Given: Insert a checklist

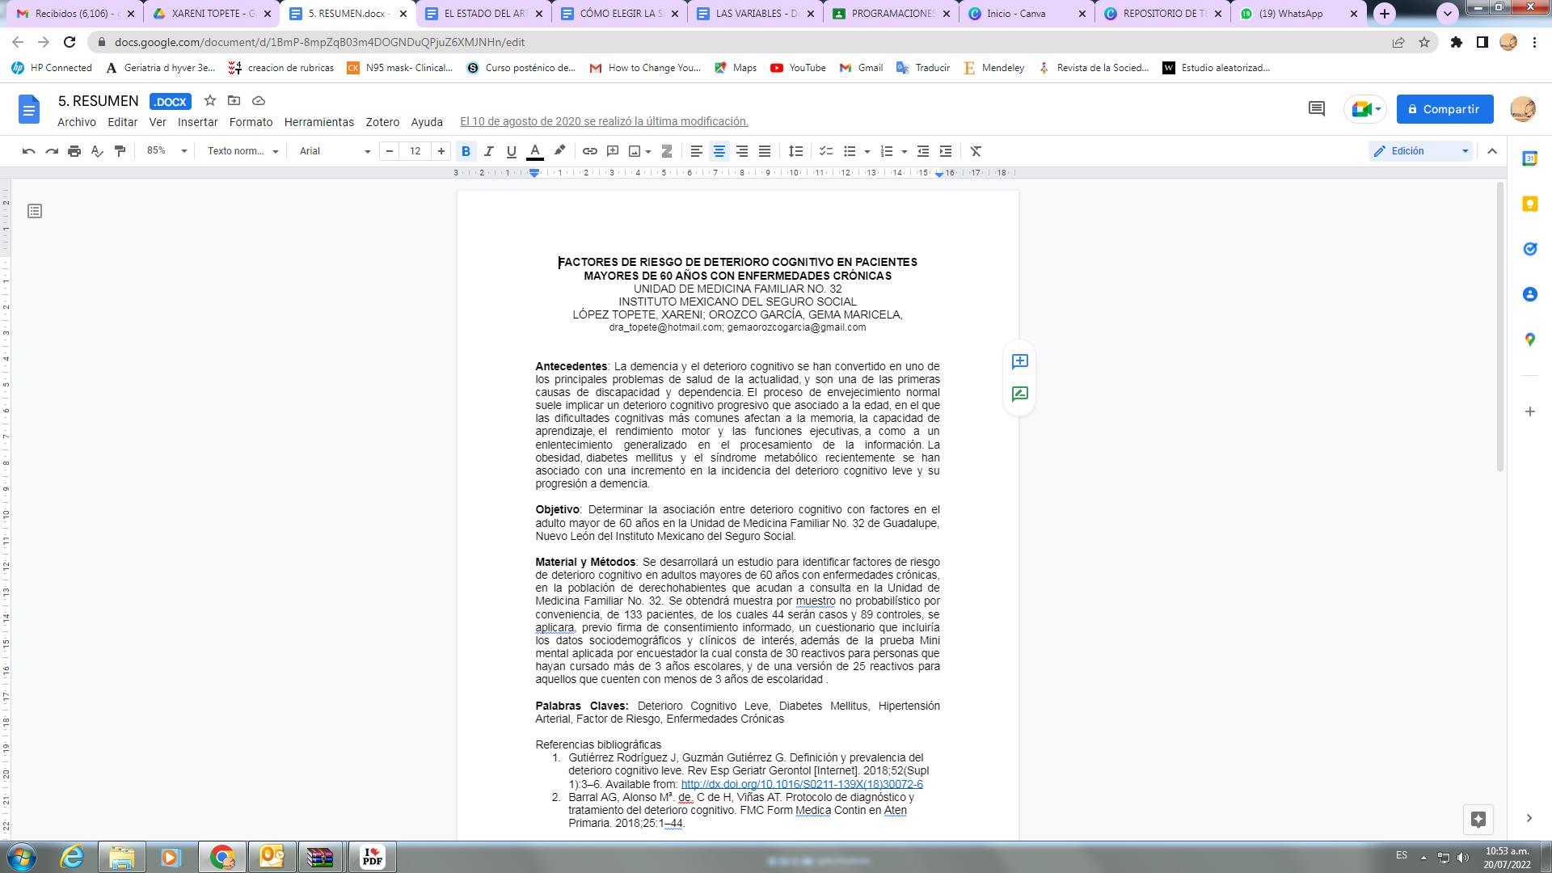Looking at the screenshot, I should [826, 151].
